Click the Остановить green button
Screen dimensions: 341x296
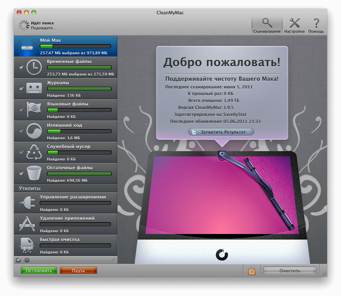coord(39,271)
